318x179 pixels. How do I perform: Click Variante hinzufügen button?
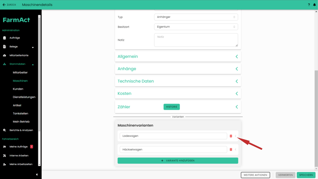pyautogui.click(x=178, y=160)
